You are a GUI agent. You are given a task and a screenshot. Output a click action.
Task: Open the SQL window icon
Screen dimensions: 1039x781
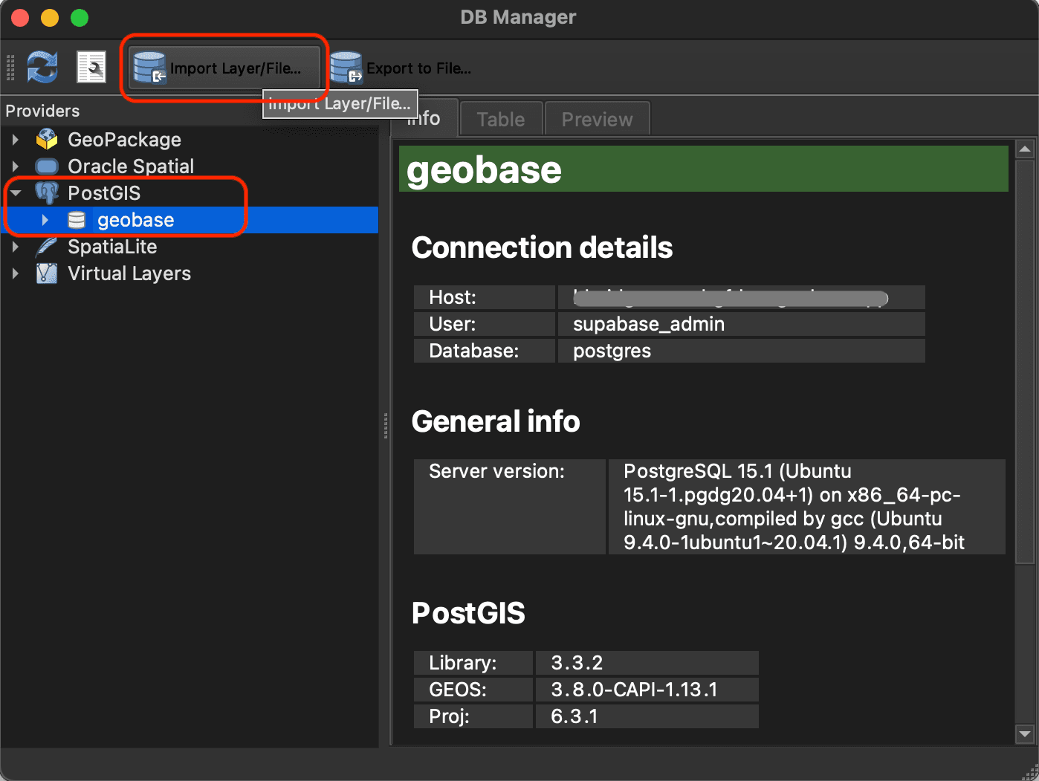91,67
